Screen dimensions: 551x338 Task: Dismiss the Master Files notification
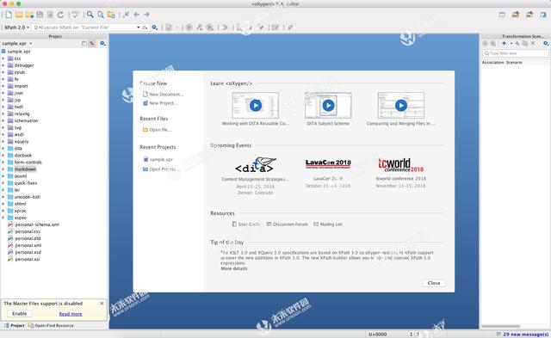click(102, 304)
